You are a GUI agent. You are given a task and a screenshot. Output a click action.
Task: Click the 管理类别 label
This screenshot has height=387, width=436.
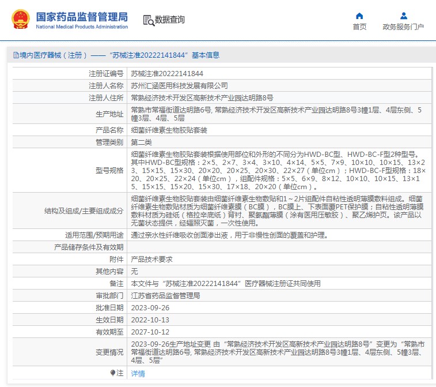pyautogui.click(x=109, y=142)
